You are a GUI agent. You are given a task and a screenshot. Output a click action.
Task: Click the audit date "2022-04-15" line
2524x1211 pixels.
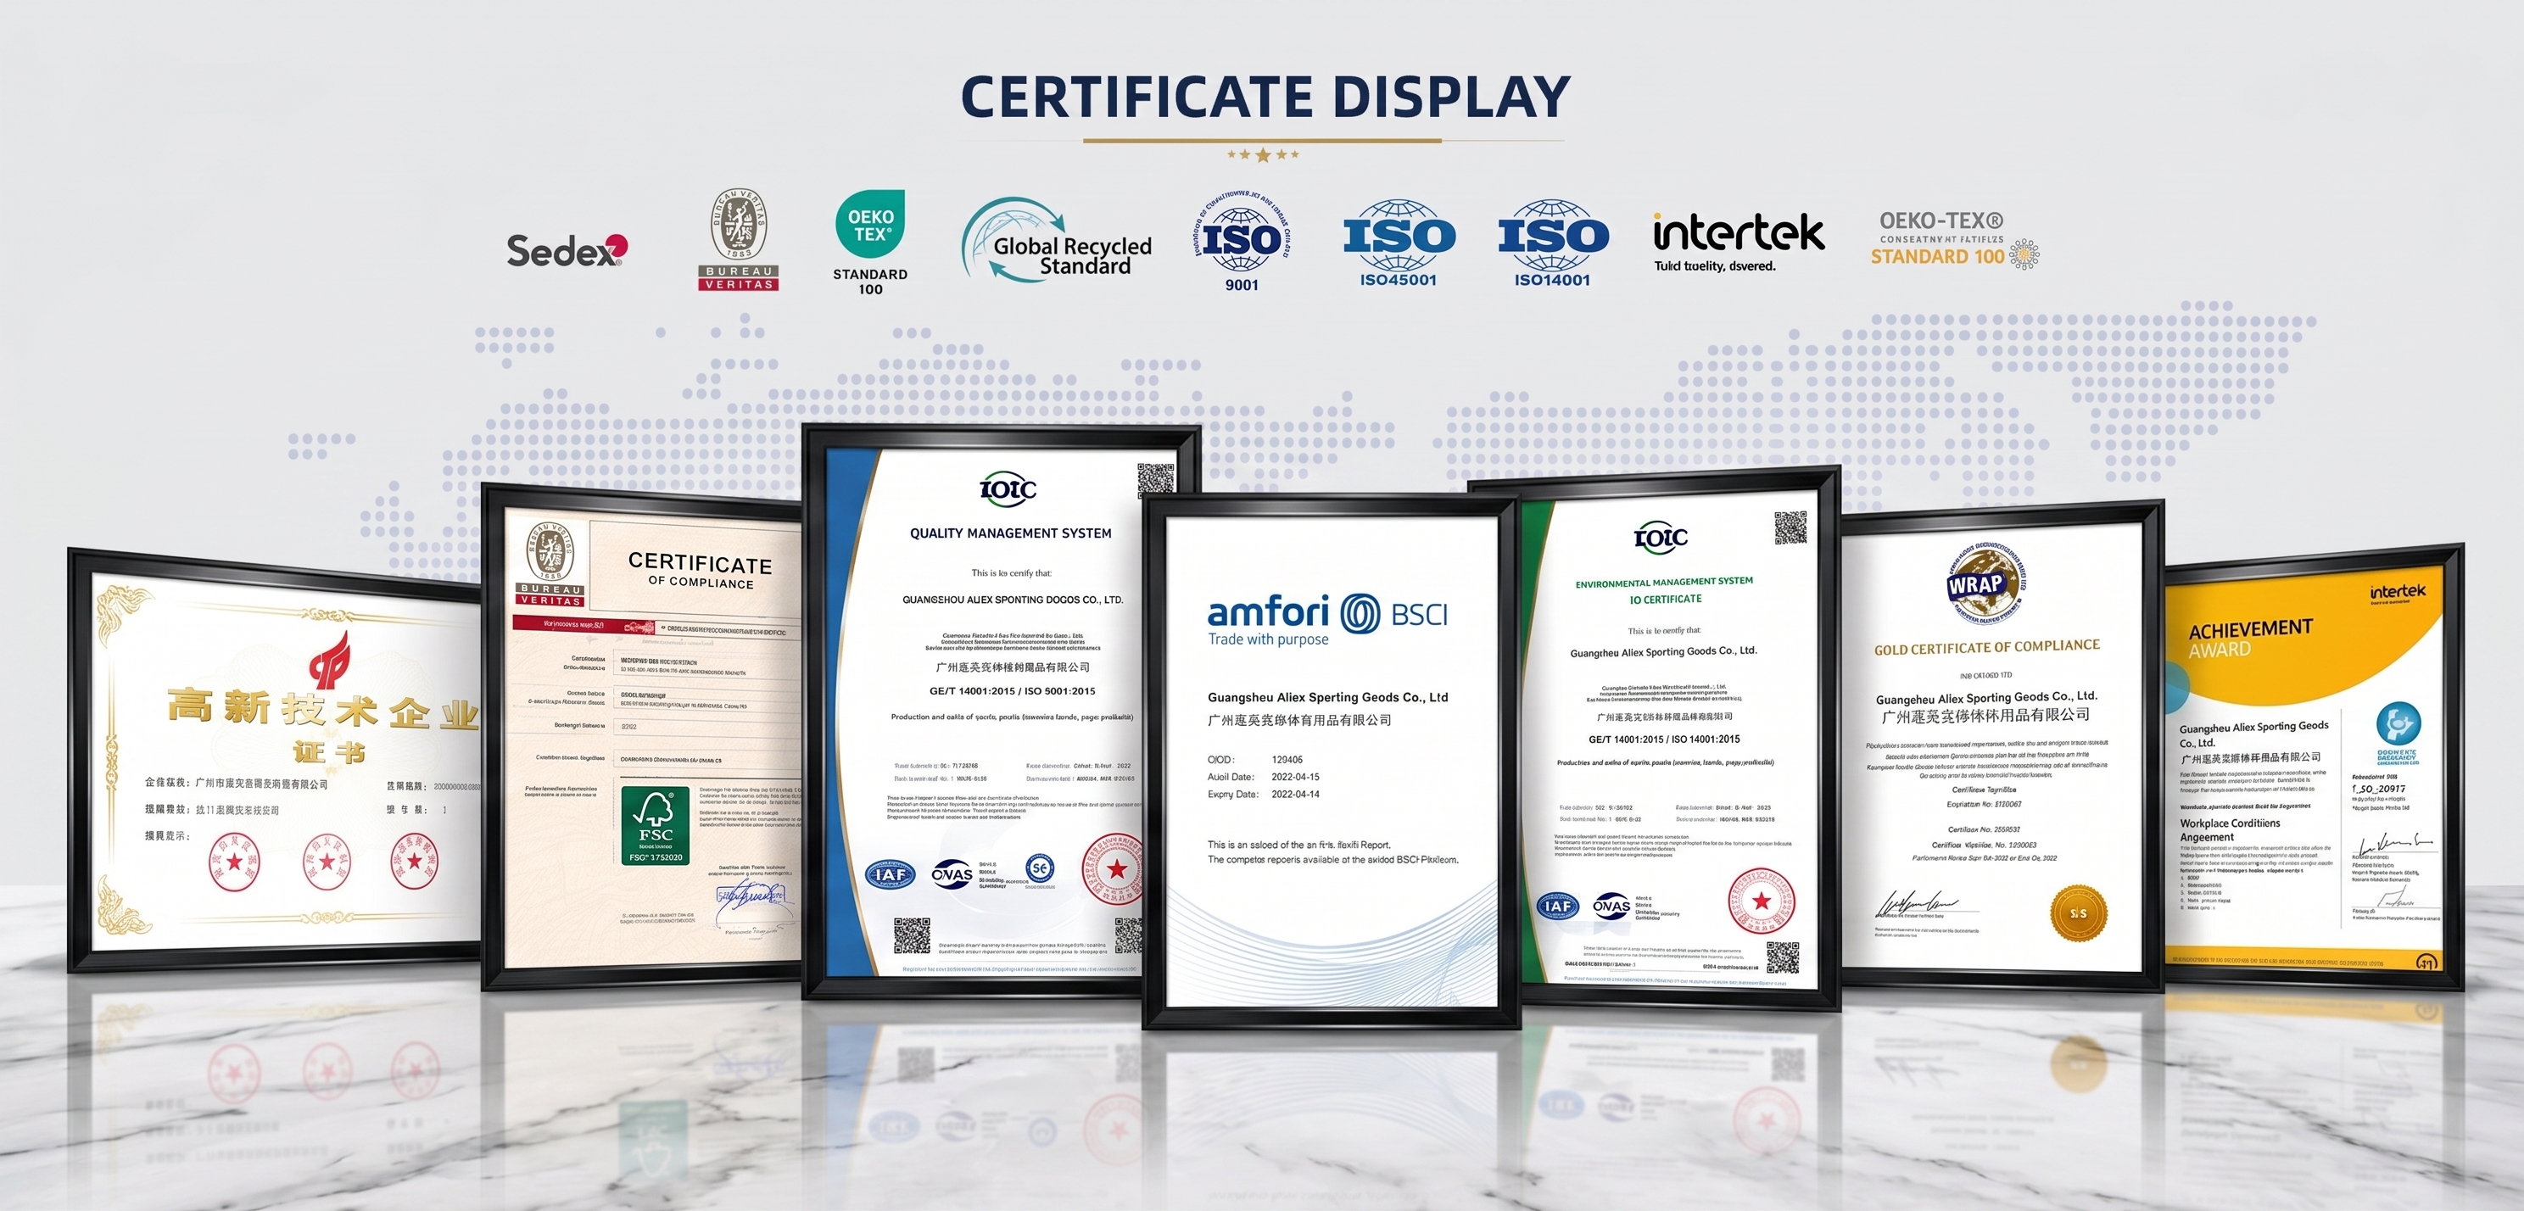tap(1263, 777)
